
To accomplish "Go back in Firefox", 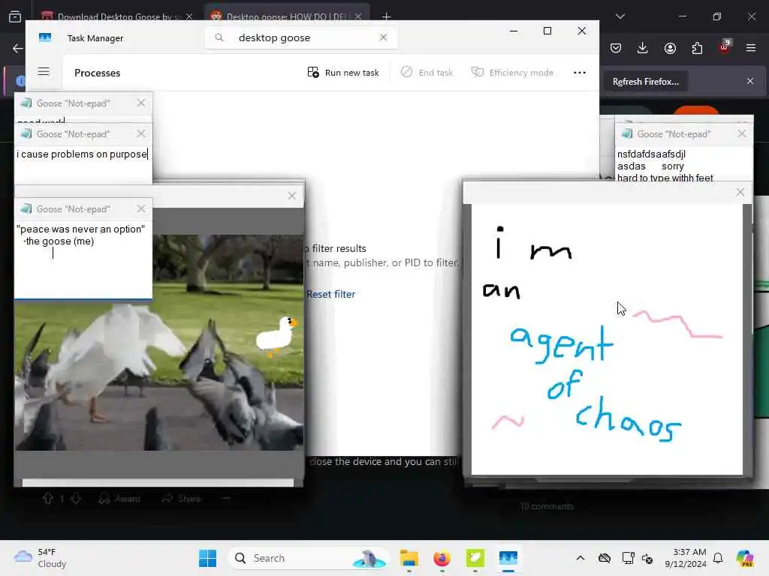I will pos(18,48).
